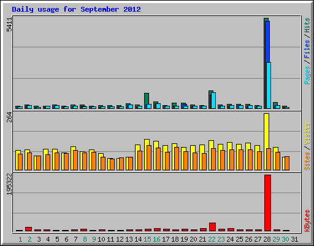
Task: Click day label 9 on the x-axis
Action: pos(94,239)
